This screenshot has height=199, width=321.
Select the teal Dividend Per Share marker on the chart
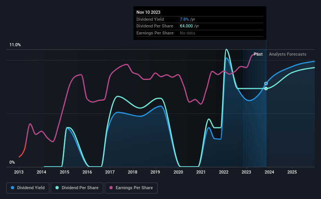point(266,89)
